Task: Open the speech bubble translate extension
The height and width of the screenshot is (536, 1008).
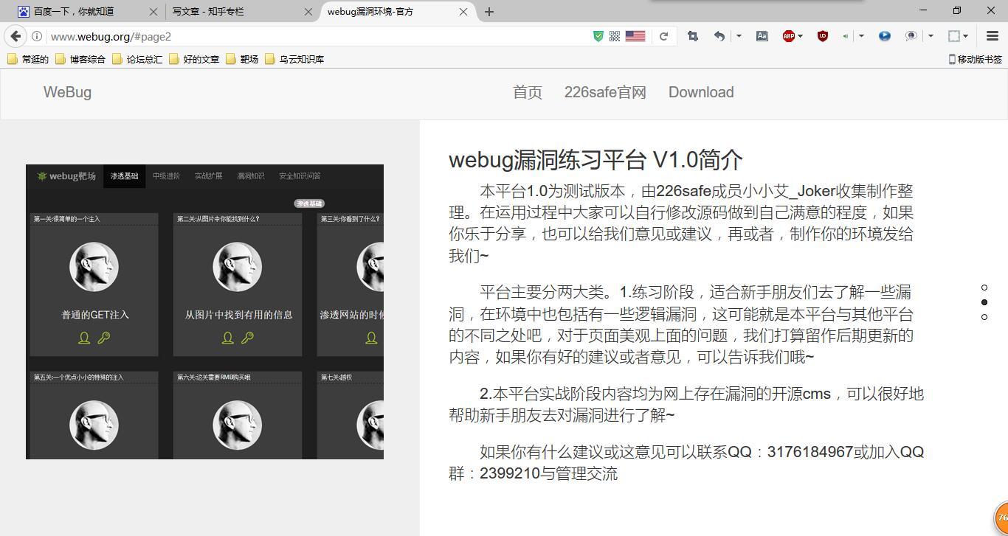Action: click(910, 35)
